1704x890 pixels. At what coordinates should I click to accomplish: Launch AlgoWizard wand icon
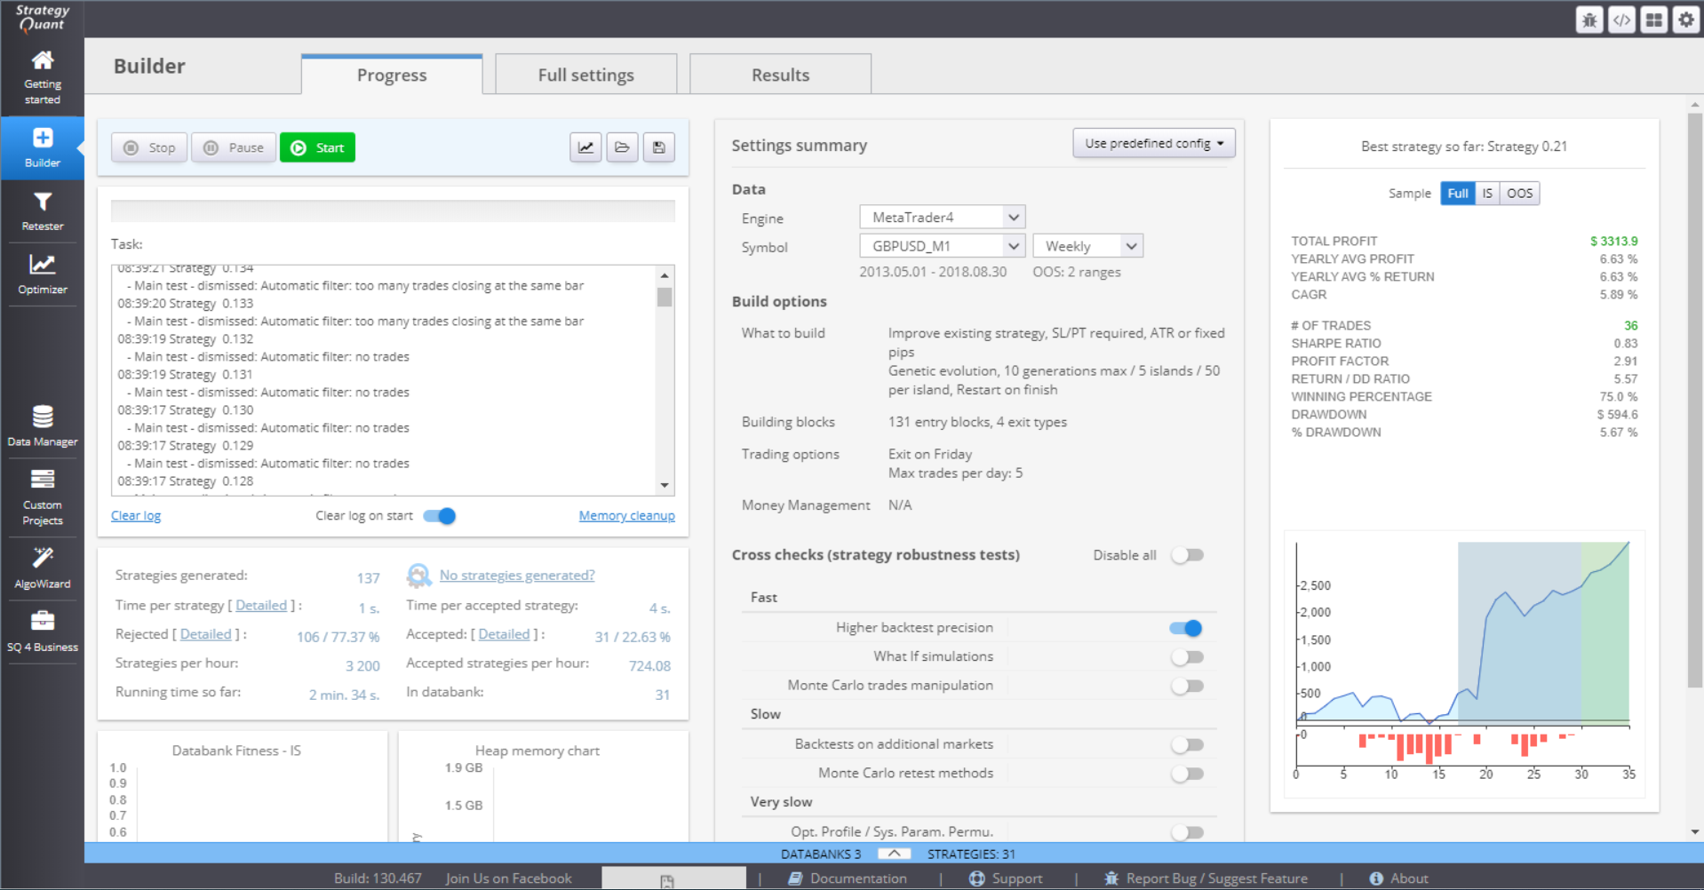click(43, 557)
